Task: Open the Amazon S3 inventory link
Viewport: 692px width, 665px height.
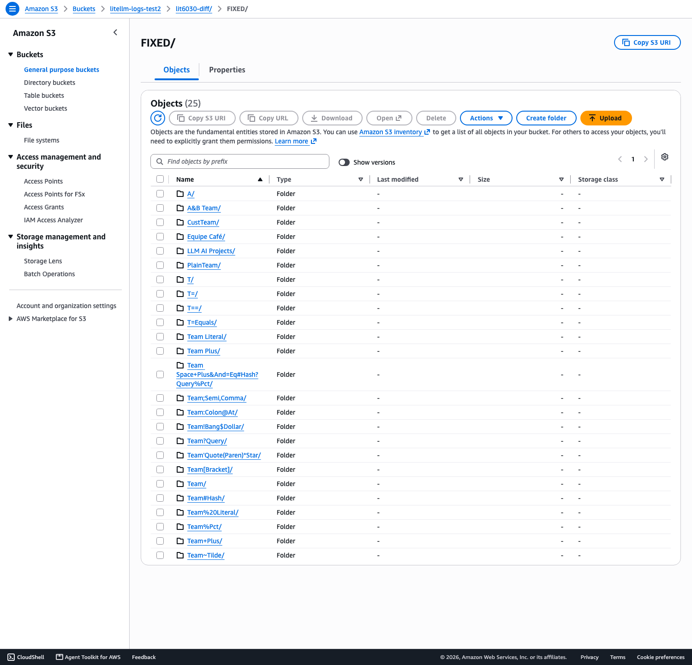Action: pyautogui.click(x=394, y=132)
